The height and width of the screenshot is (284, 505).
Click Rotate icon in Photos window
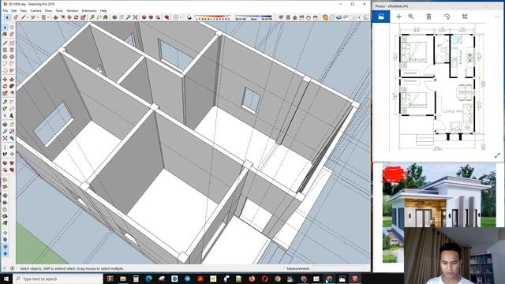point(447,17)
